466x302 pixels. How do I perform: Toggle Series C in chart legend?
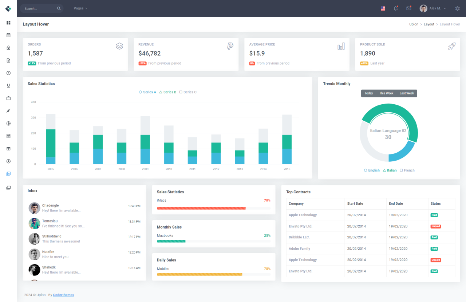pos(188,92)
